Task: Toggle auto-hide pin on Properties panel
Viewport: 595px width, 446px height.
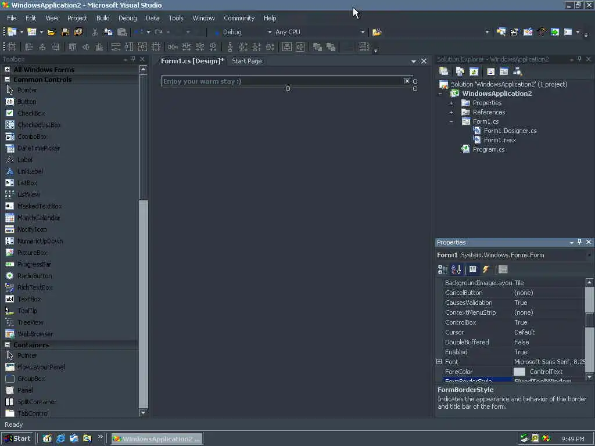Action: [x=579, y=242]
